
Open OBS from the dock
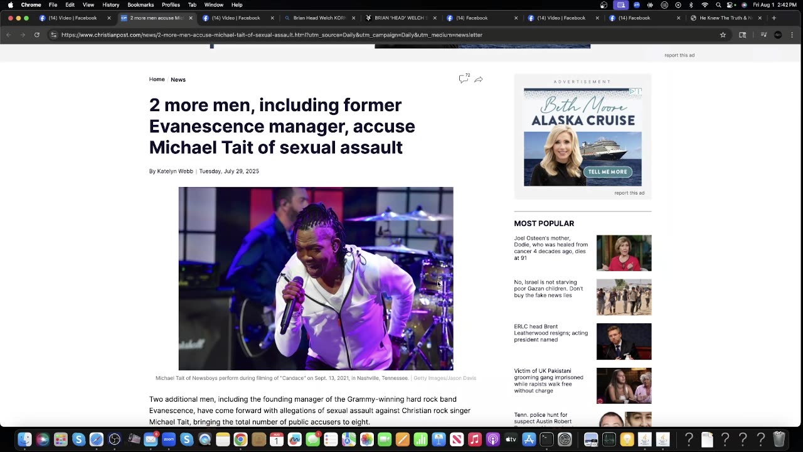click(115, 439)
